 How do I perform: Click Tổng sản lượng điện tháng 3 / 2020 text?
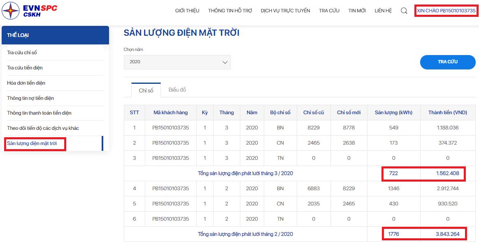coord(246,173)
